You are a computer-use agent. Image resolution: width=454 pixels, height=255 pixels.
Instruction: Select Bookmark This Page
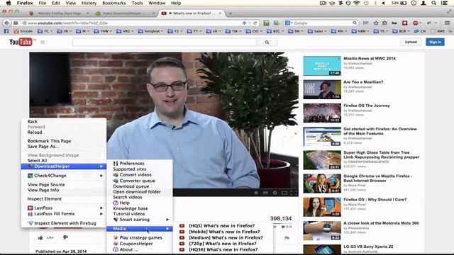pos(64,141)
